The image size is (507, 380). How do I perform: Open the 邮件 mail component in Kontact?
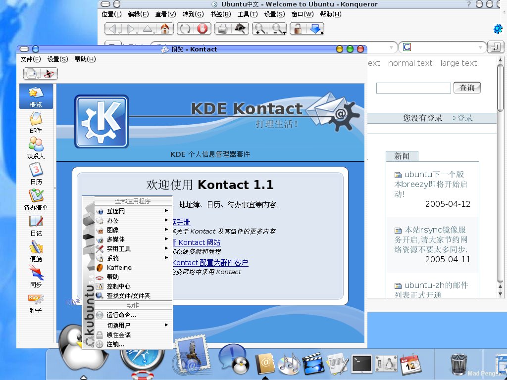pyautogui.click(x=36, y=123)
